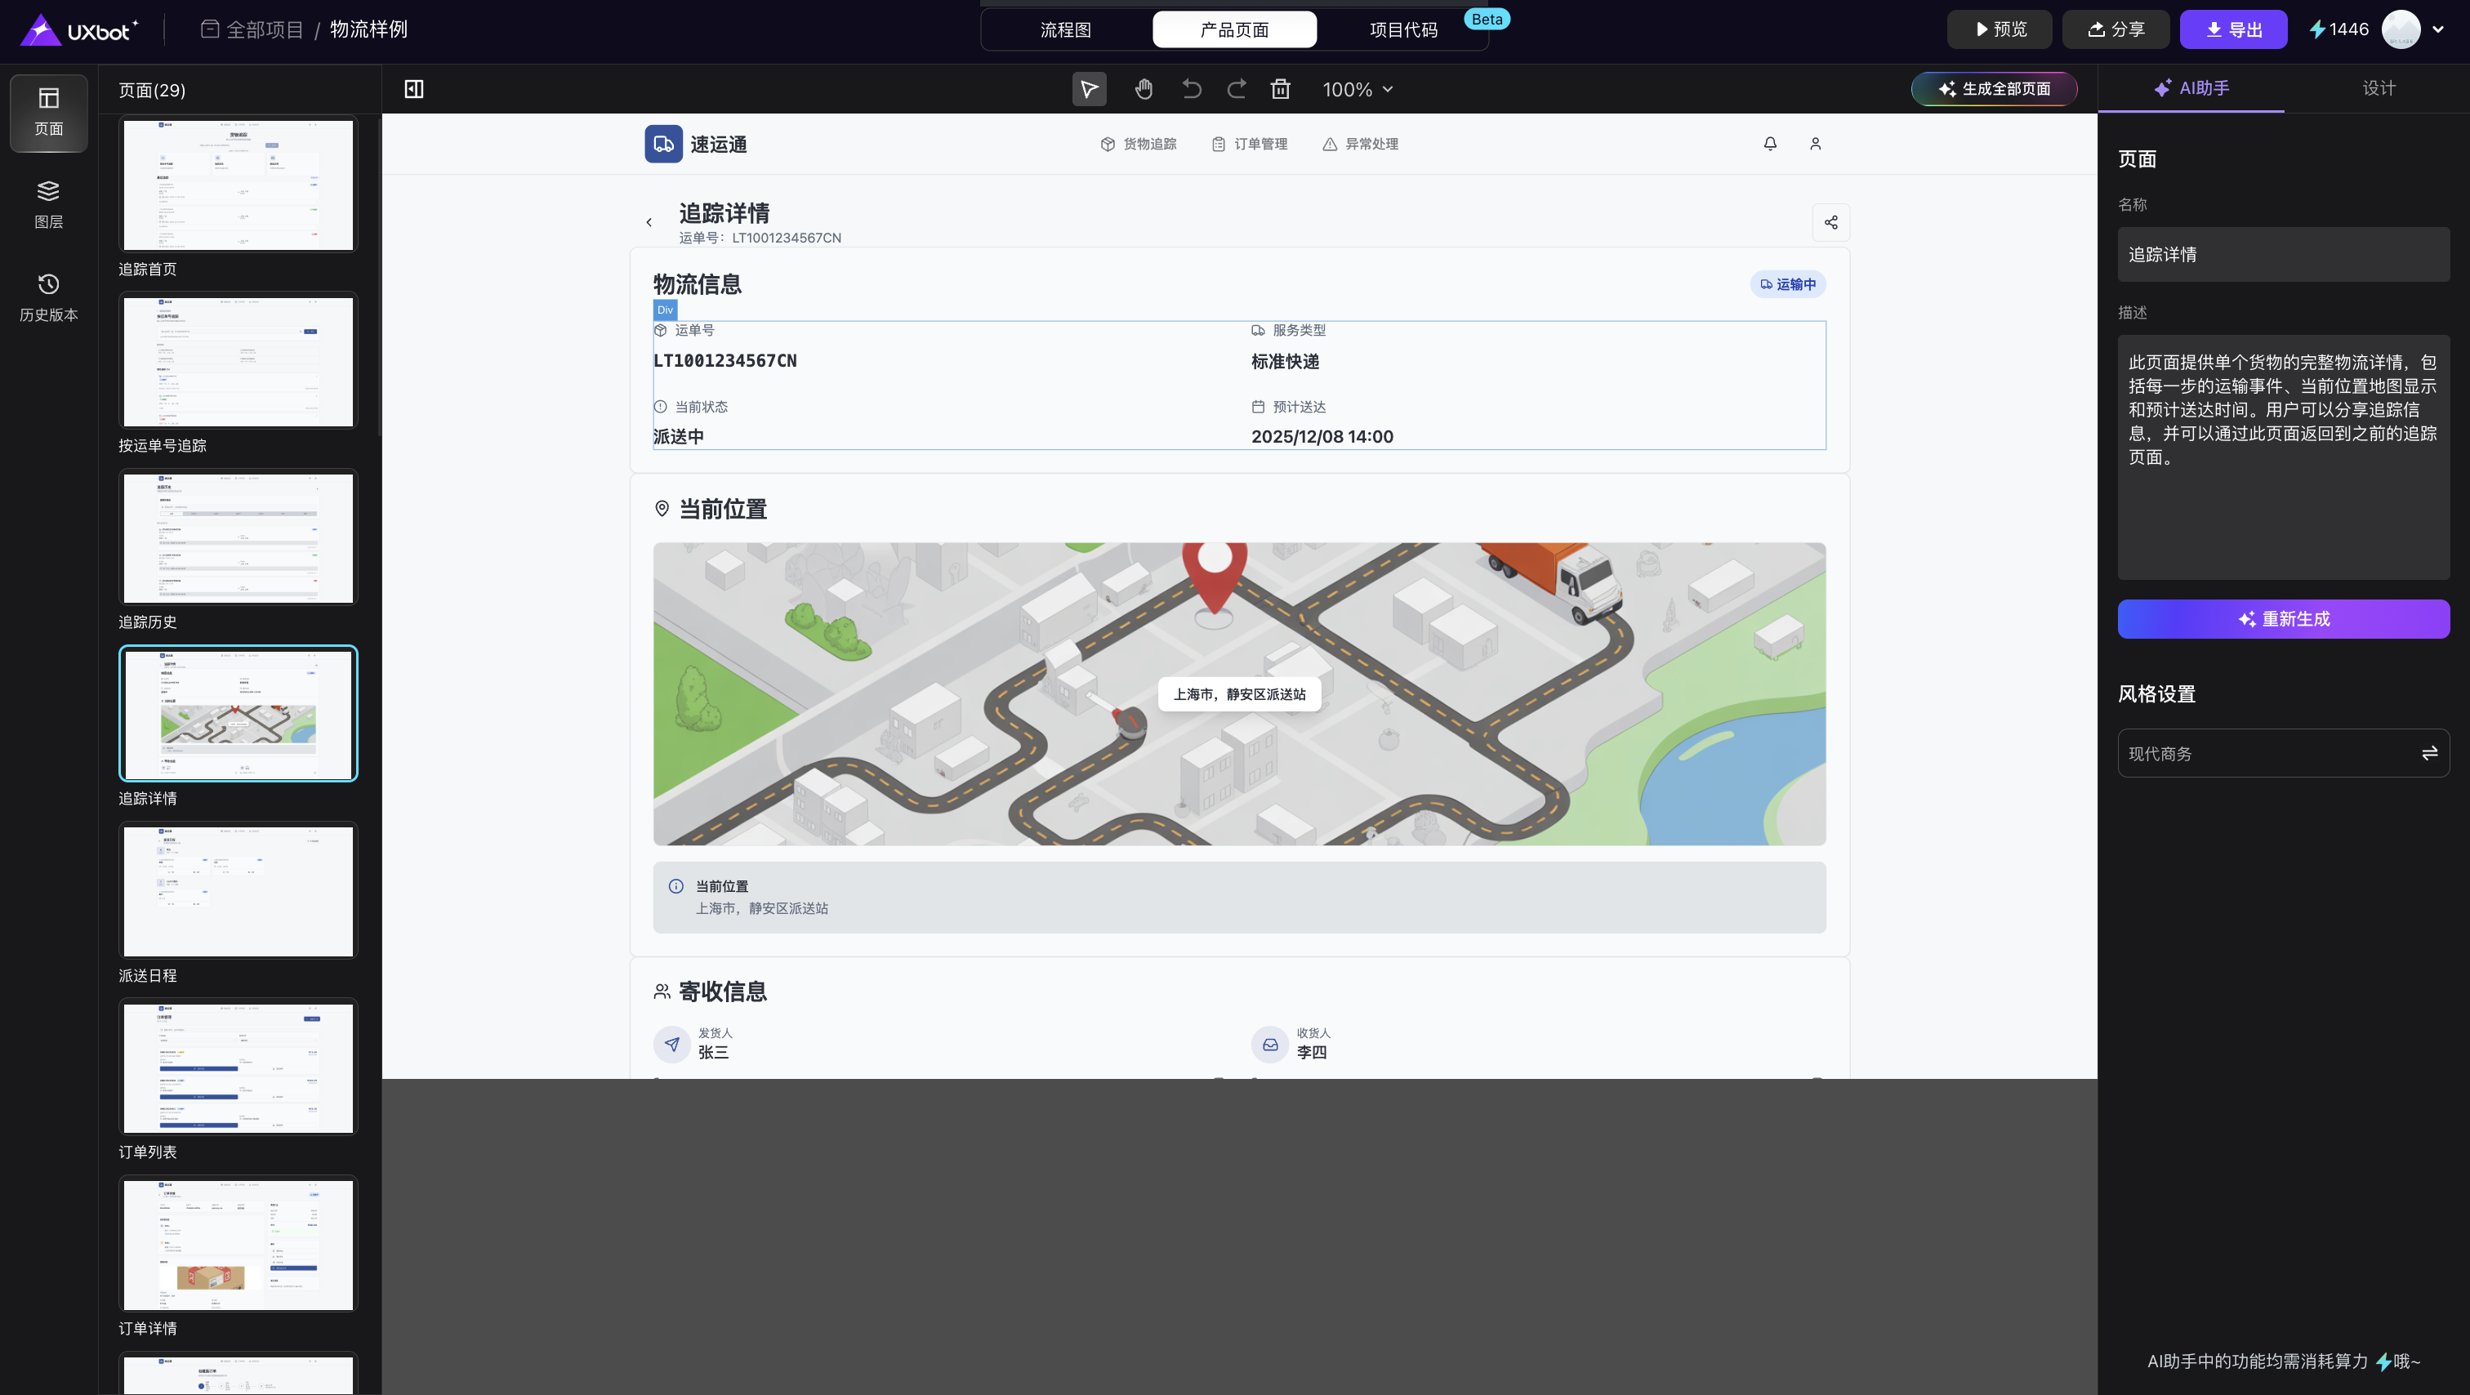Click the 导出 export button

[2232, 29]
